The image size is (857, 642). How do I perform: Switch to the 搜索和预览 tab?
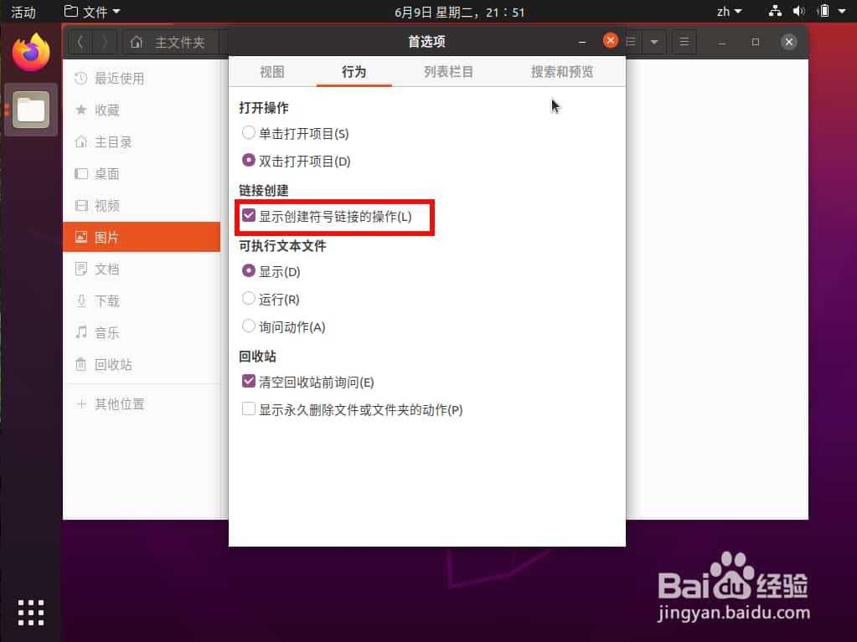coord(560,72)
